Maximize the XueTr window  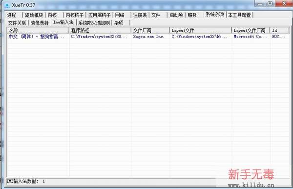pyautogui.click(x=270, y=3)
